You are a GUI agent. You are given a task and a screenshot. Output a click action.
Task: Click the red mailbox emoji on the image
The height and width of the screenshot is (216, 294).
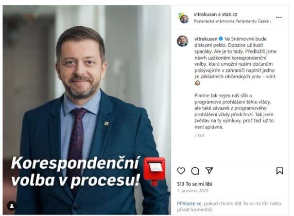pos(154,171)
